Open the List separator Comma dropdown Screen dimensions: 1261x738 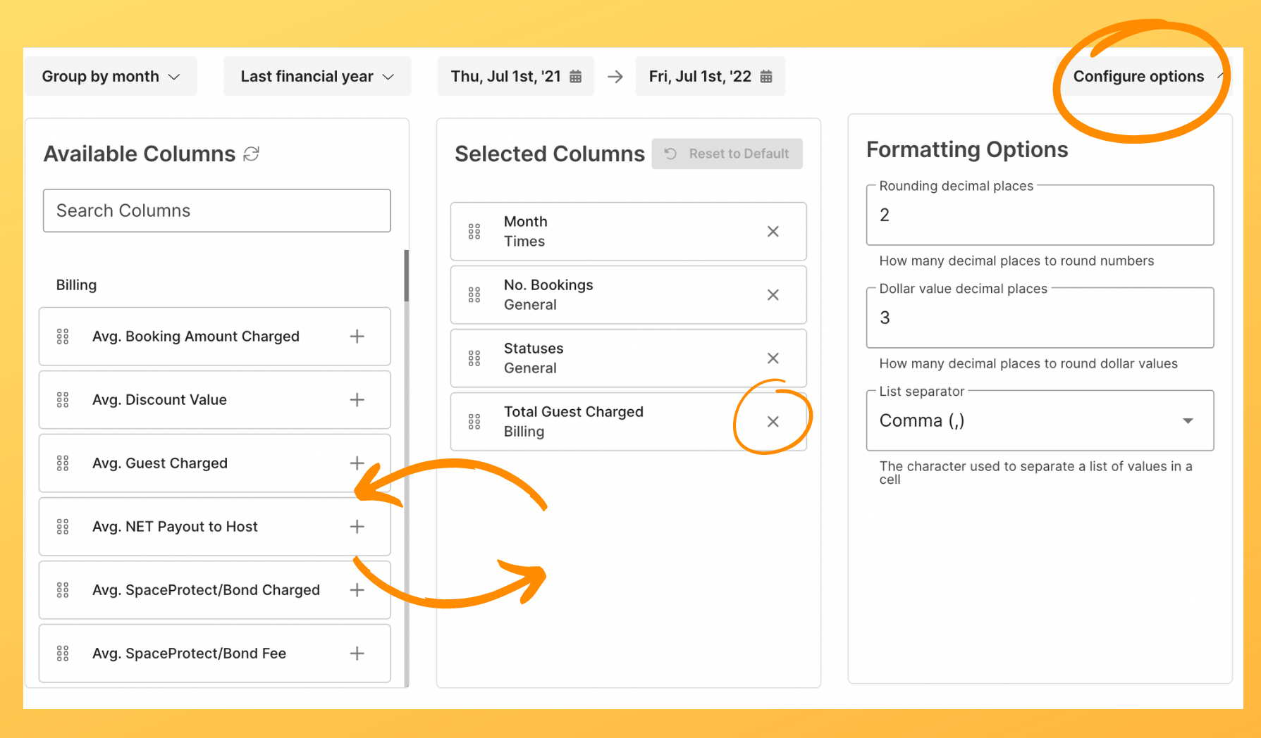[1040, 421]
